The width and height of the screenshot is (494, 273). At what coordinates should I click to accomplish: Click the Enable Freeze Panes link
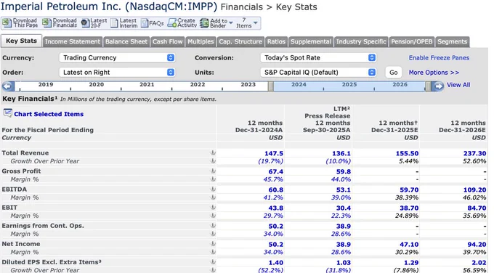tap(439, 57)
